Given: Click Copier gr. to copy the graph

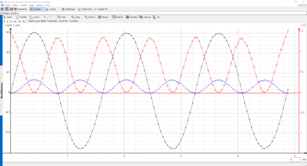Looking at the screenshot, I should click(x=145, y=17).
